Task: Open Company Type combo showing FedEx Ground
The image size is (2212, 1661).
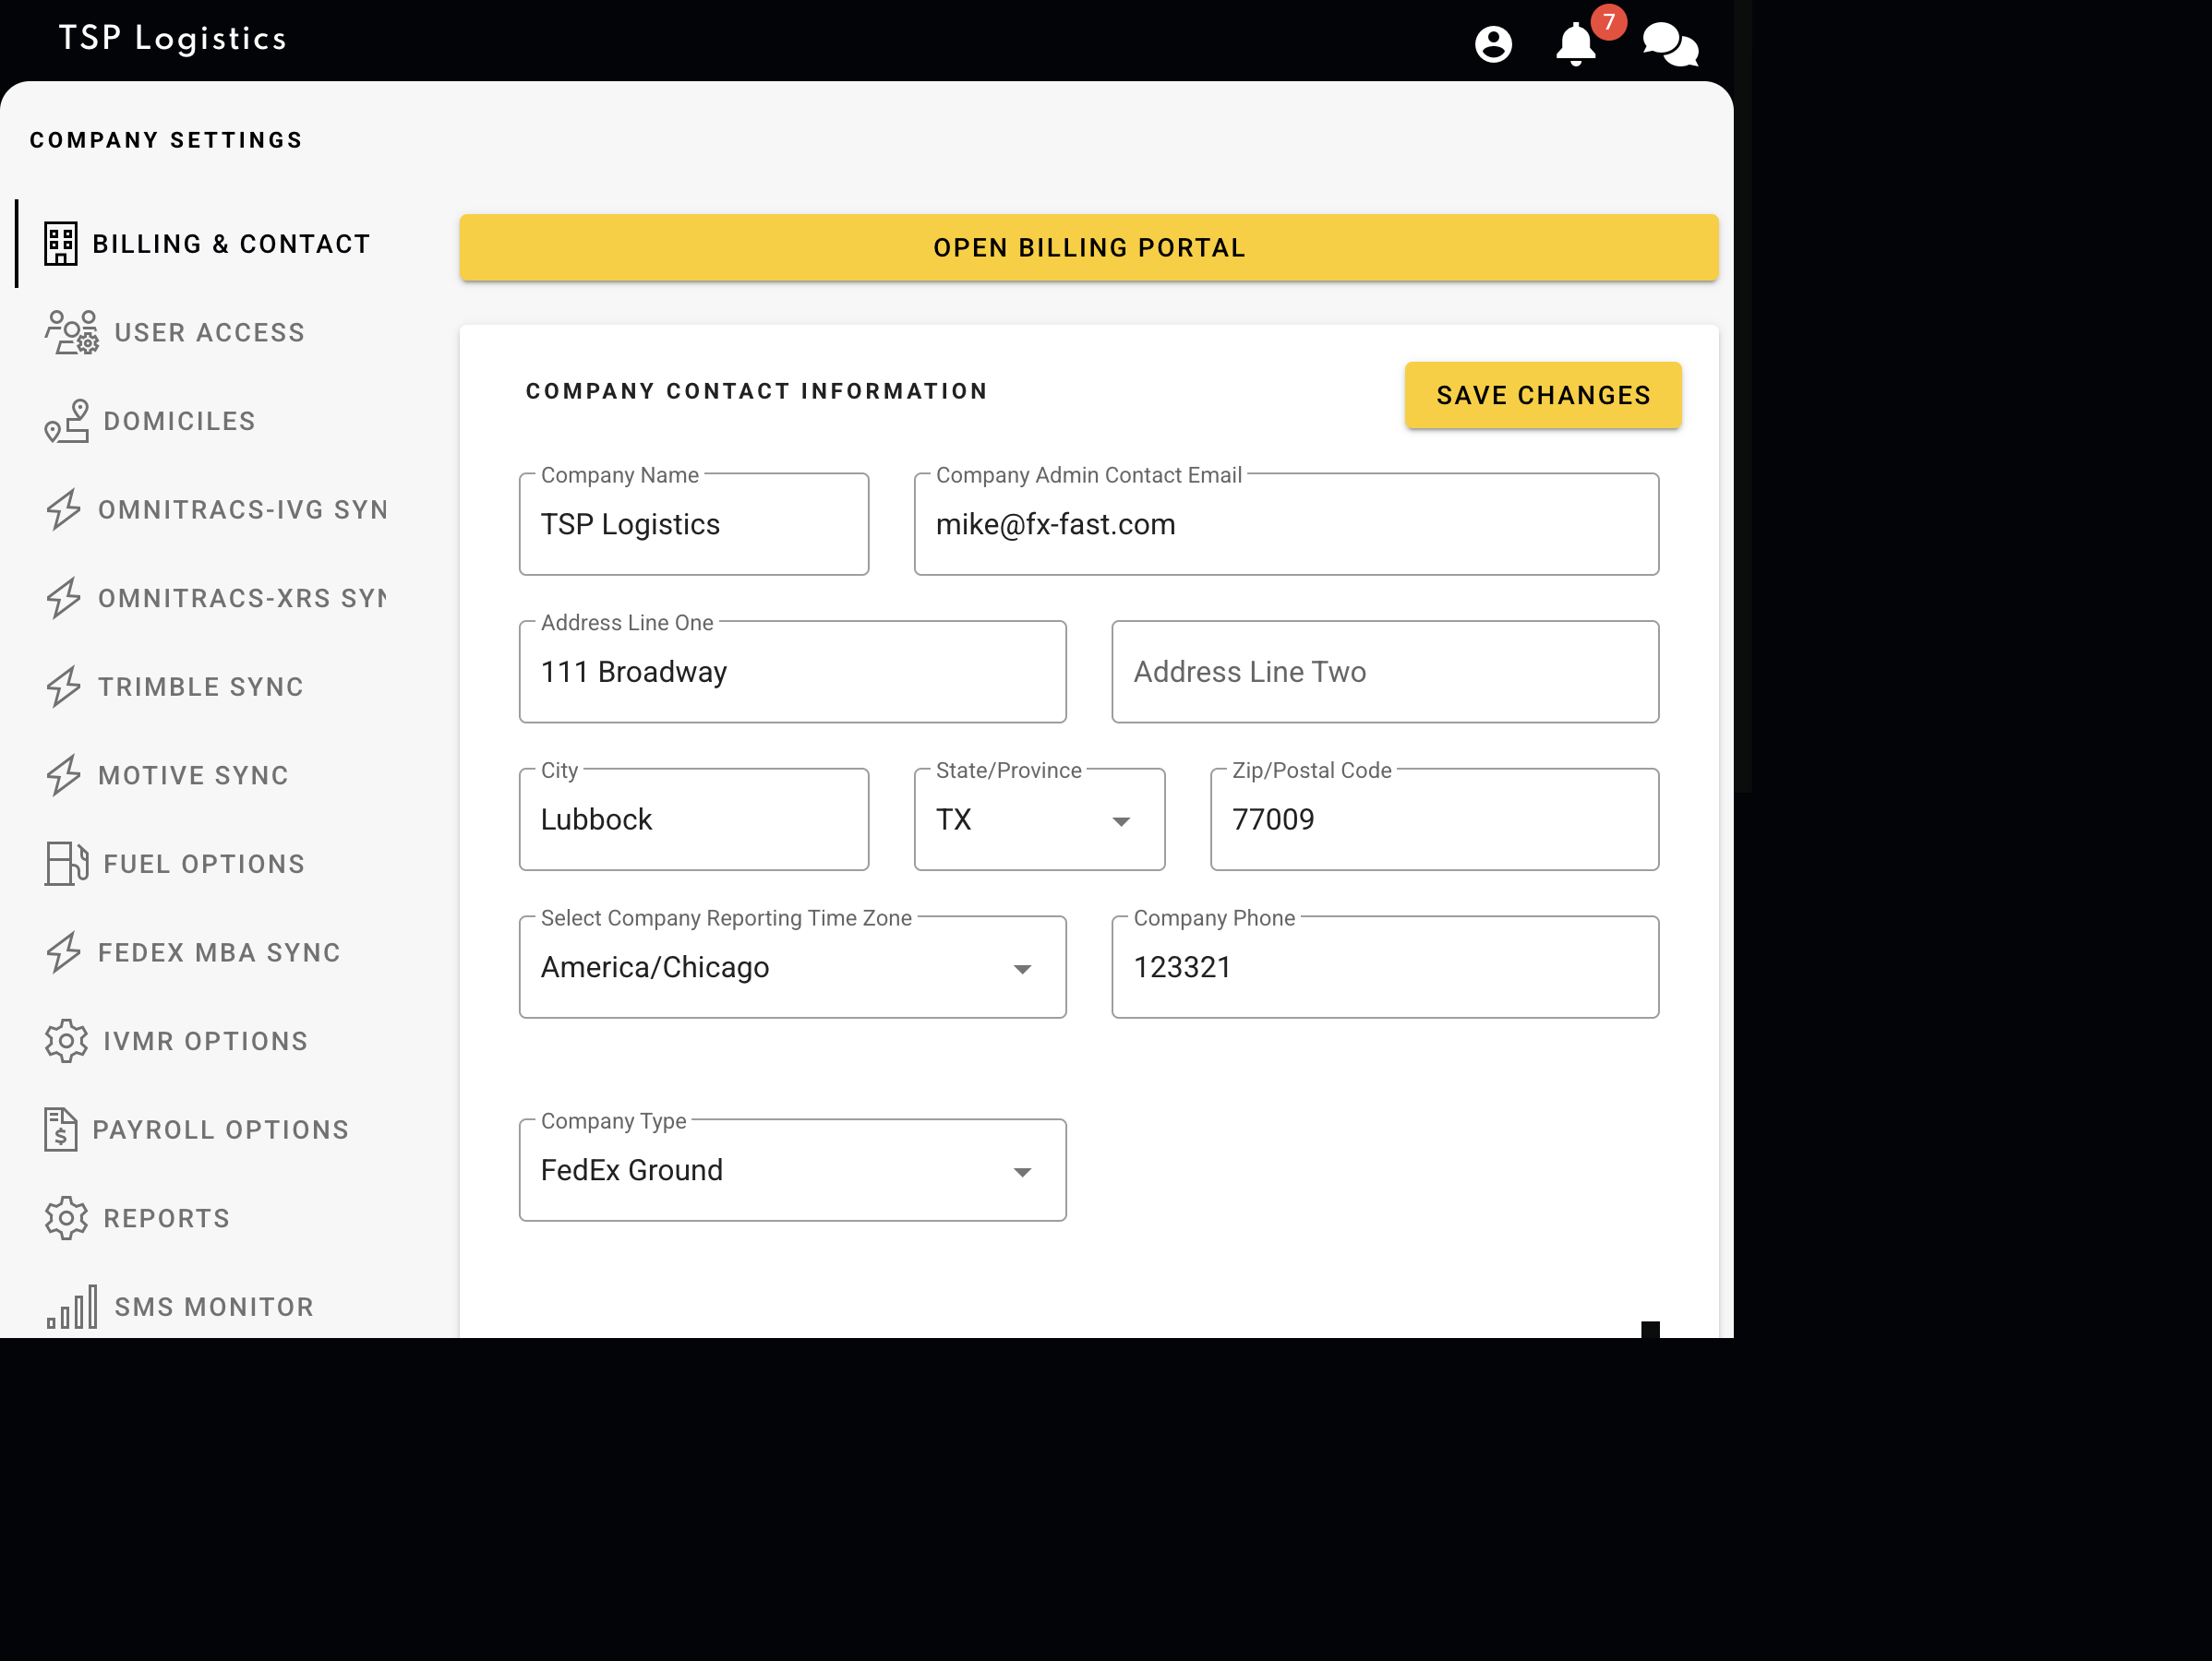Action: pos(793,1170)
